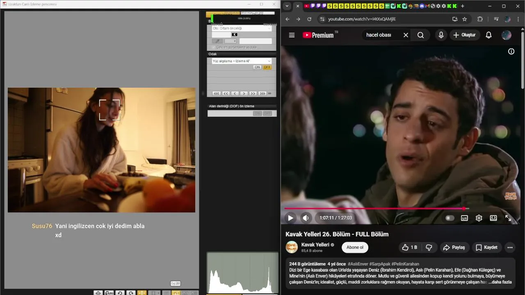Seek using the red video progress bar
Image resolution: width=525 pixels, height=295 pixels.
(397, 209)
